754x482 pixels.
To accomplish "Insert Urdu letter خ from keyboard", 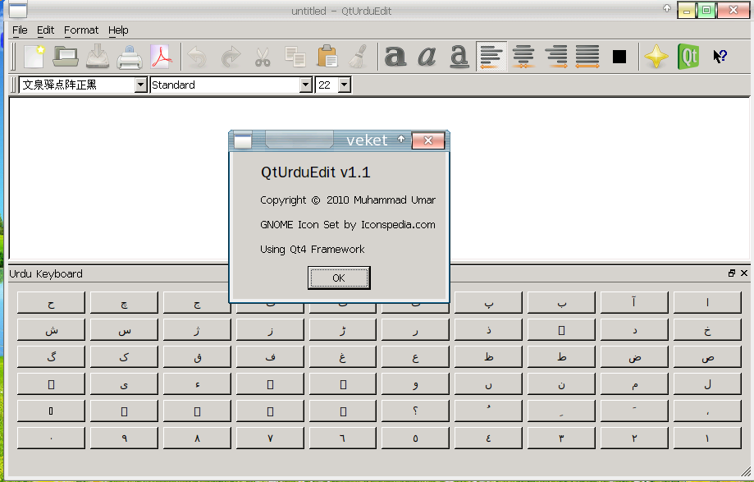I will (x=707, y=329).
